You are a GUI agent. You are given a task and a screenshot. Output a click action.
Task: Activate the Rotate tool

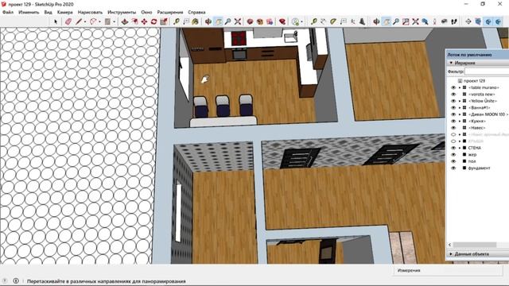(153, 21)
